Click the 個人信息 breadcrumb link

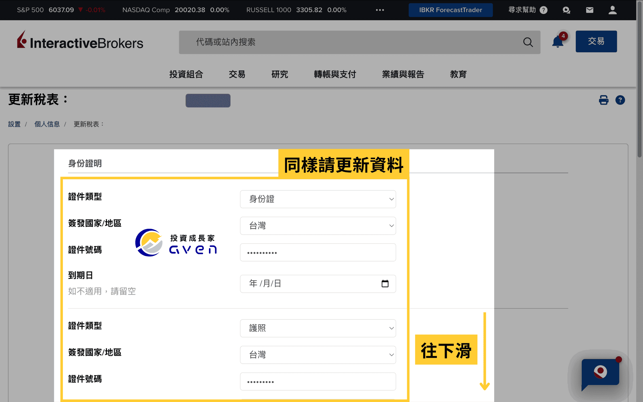point(47,124)
